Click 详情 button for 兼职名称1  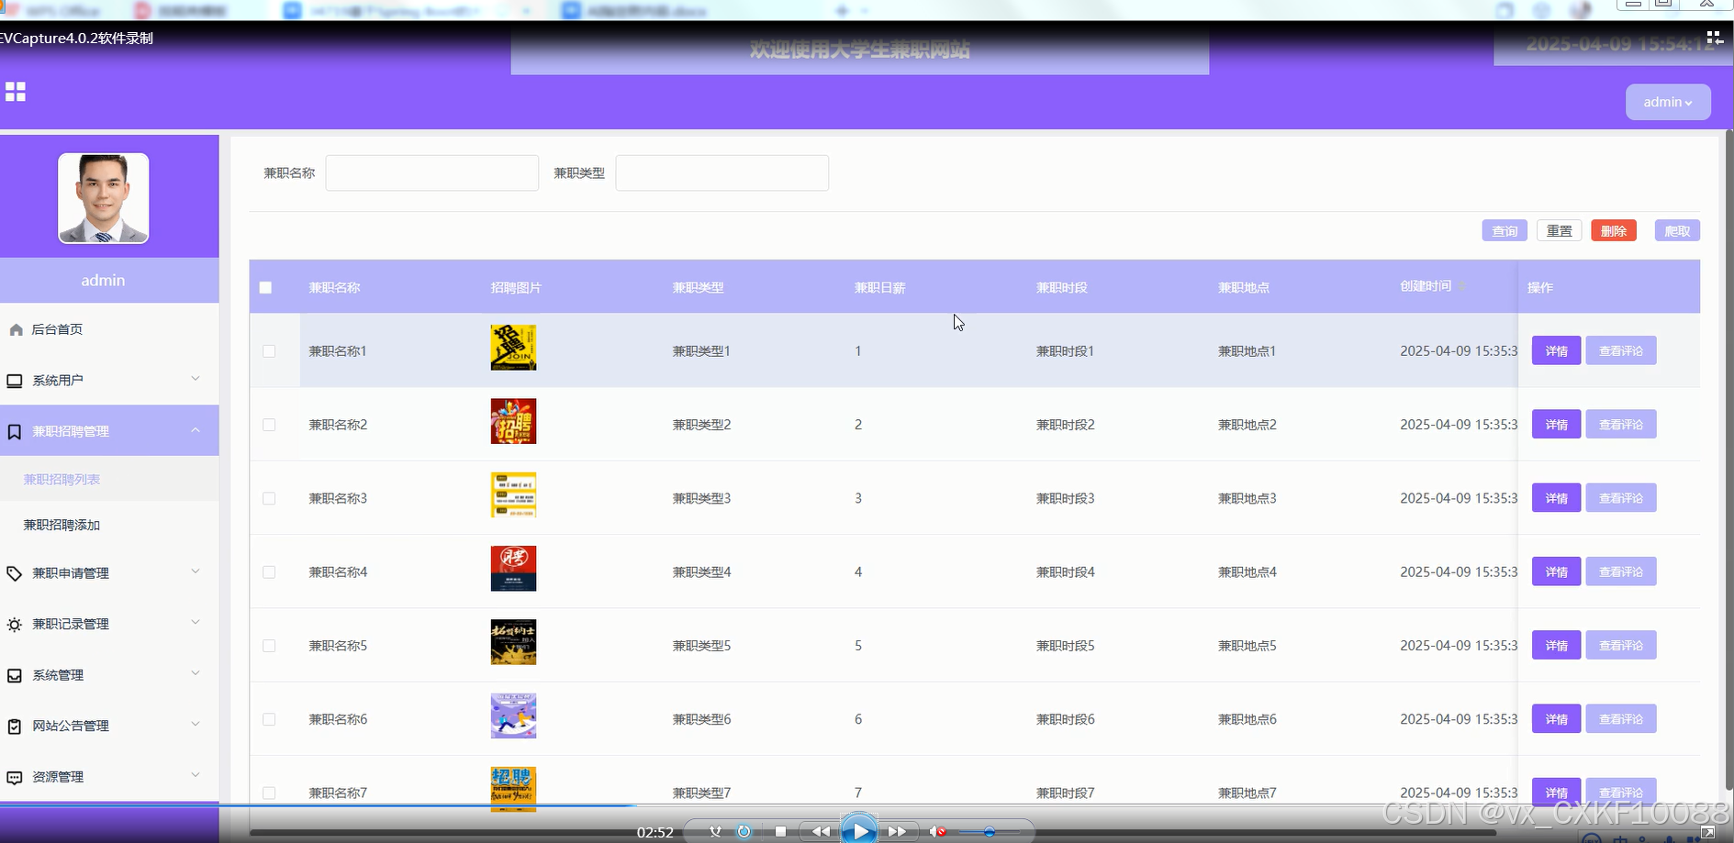[1556, 350]
